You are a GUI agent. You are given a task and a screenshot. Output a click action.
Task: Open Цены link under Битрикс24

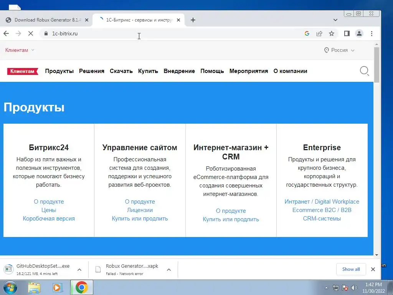click(49, 210)
